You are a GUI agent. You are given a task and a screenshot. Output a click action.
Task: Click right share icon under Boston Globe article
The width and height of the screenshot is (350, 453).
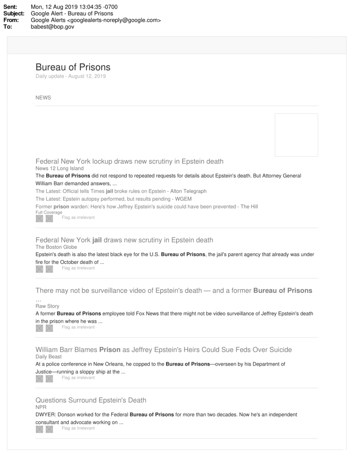(x=49, y=269)
